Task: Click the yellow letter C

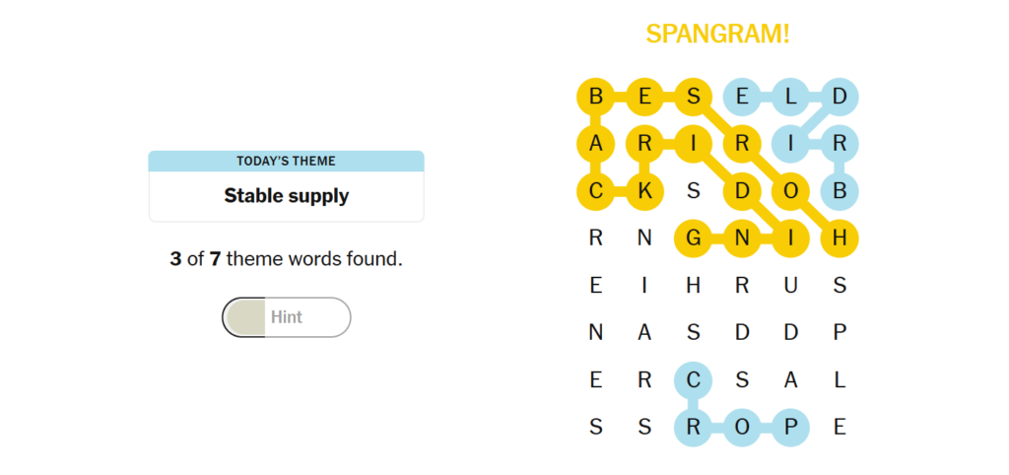Action: [x=596, y=192]
